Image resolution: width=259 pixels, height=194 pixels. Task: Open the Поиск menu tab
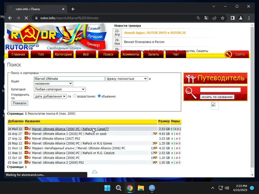(x=108, y=55)
